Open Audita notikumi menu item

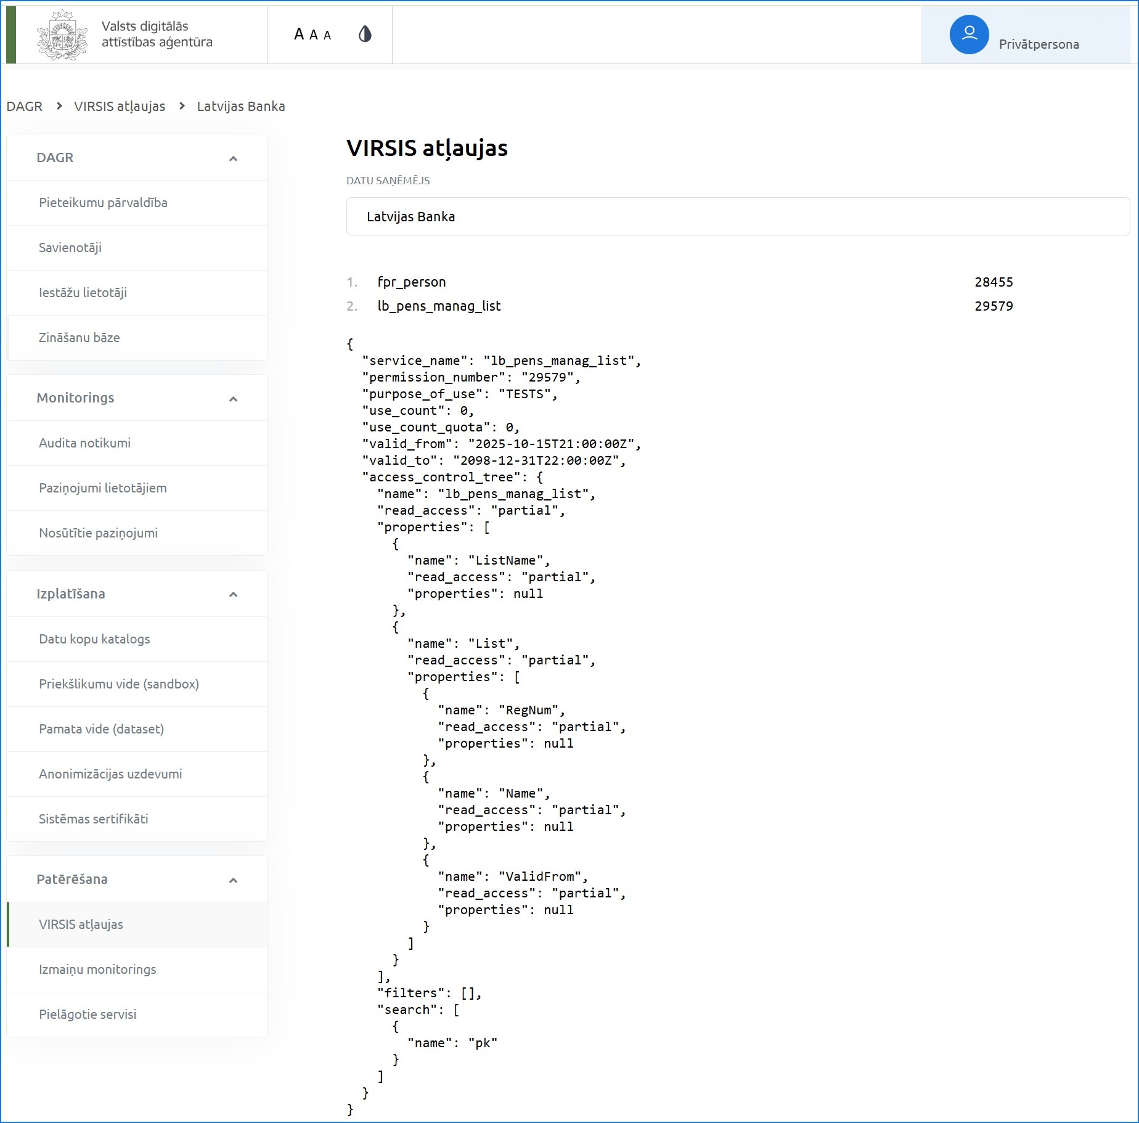click(x=137, y=443)
